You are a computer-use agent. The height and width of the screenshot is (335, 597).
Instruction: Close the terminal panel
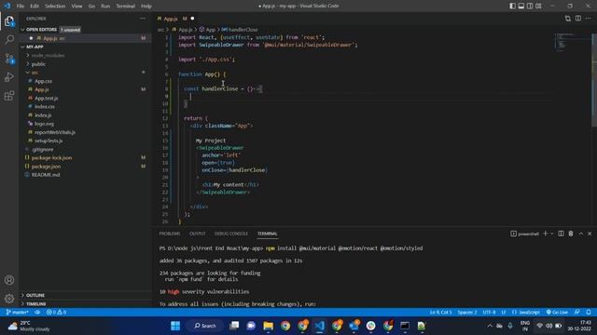(590, 234)
